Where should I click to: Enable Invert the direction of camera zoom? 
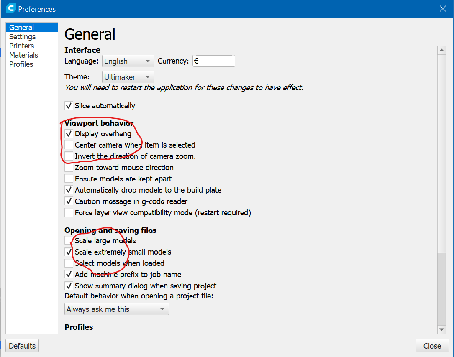(69, 156)
